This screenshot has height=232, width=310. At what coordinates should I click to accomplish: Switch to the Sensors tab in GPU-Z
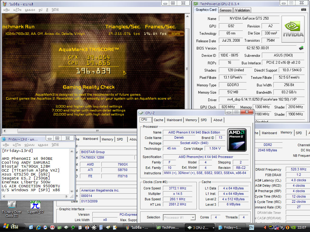(x=226, y=10)
